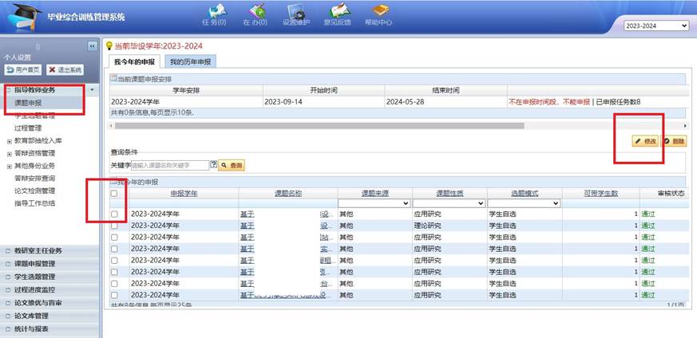Select 课题申报 in the sidebar menu
Image resolution: width=697 pixels, height=338 pixels.
[29, 103]
